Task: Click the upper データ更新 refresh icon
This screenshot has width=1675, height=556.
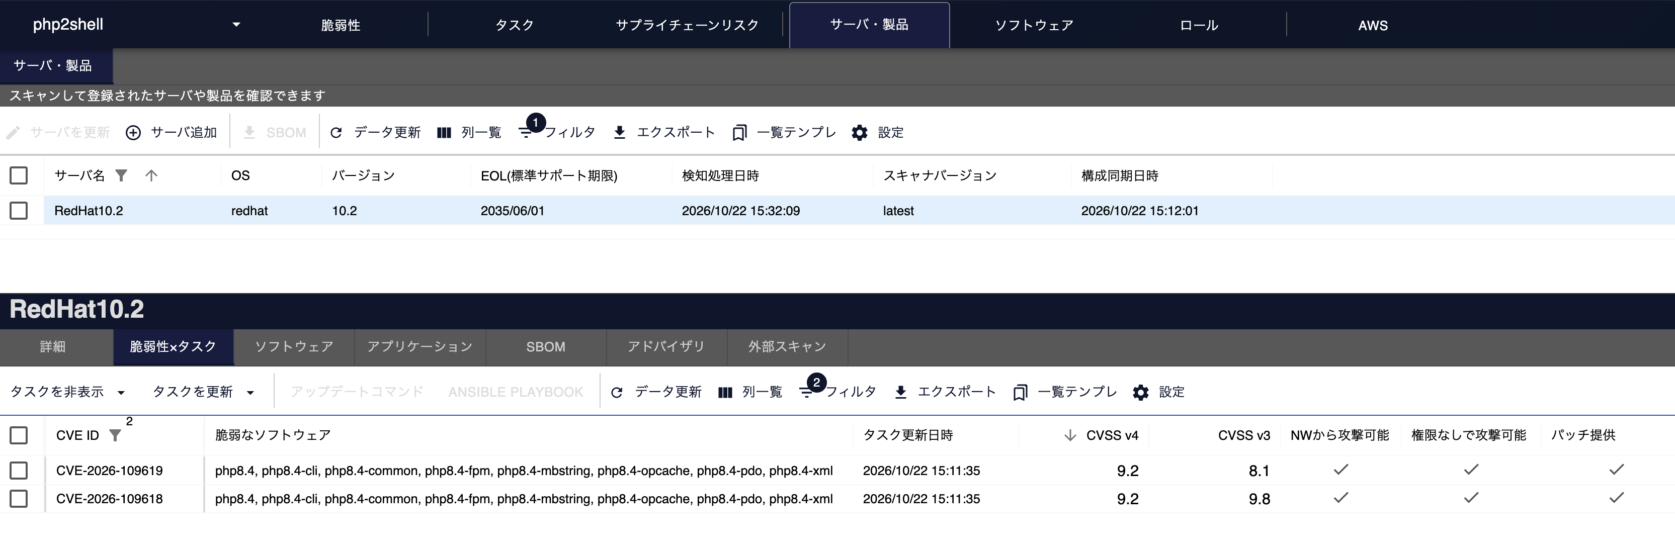Action: pos(336,133)
